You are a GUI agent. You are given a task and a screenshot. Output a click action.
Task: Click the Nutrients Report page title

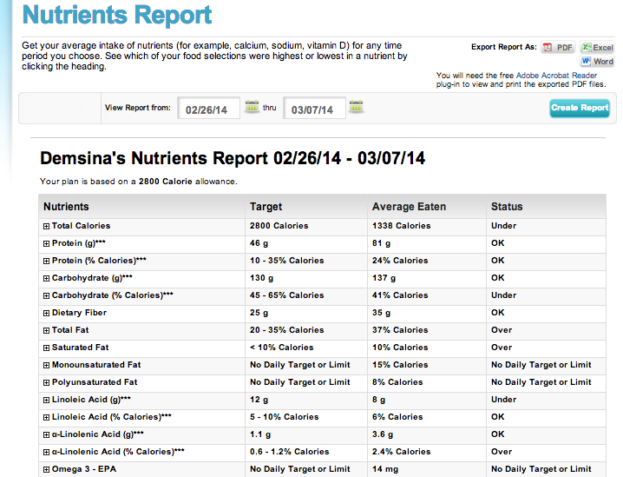pyautogui.click(x=117, y=15)
